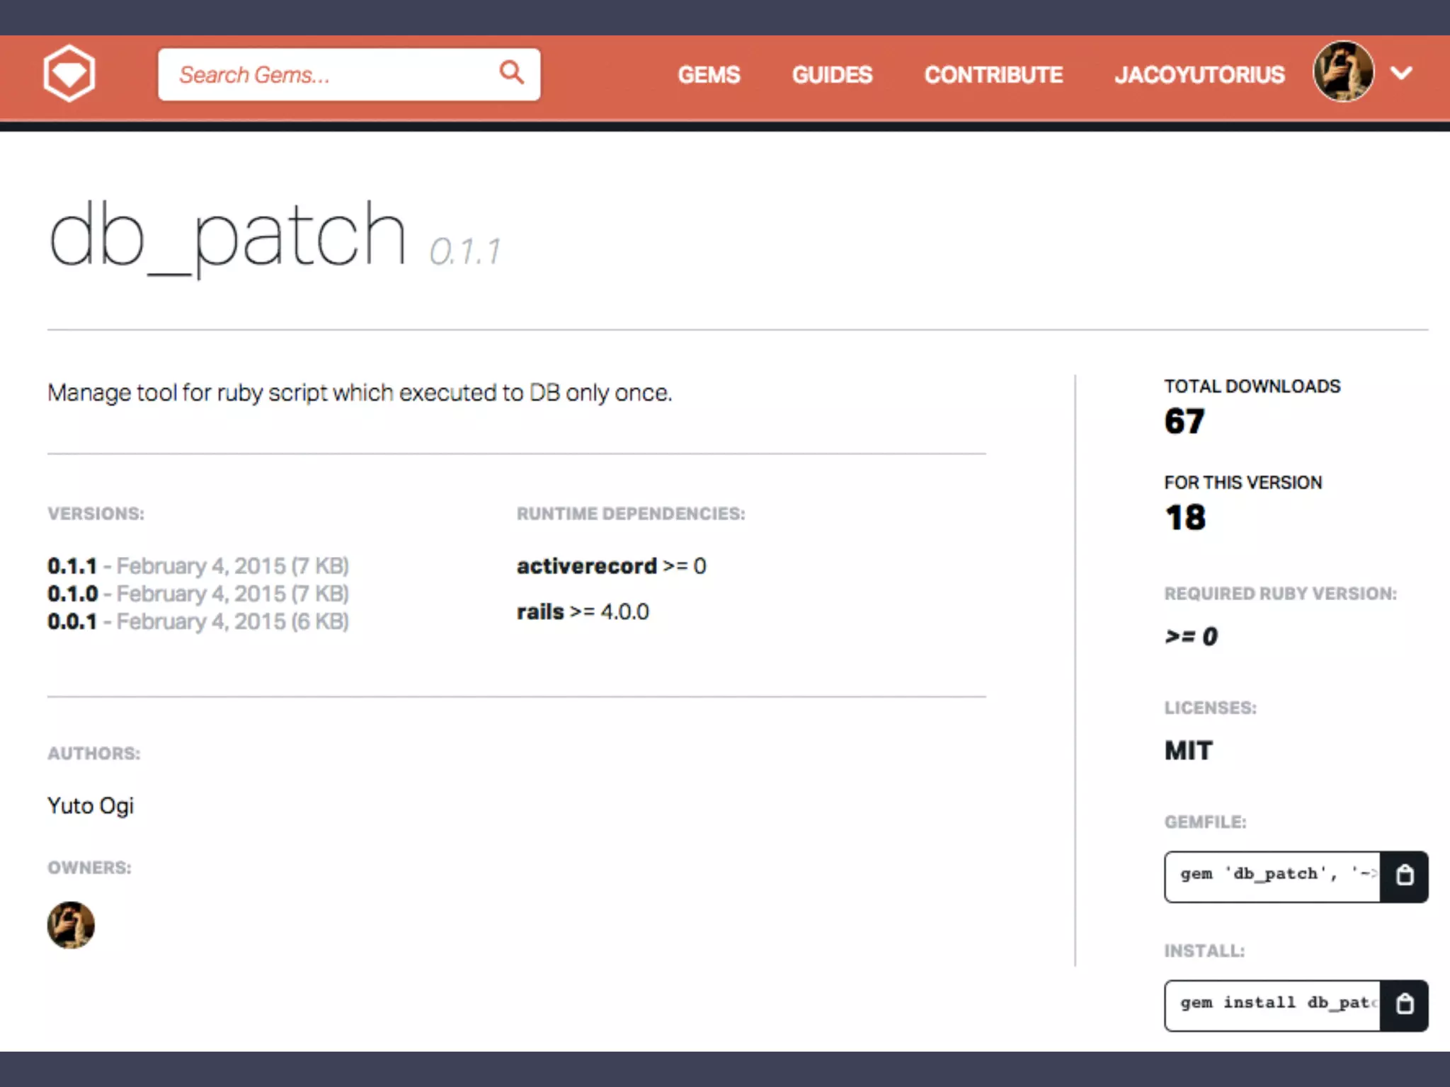The height and width of the screenshot is (1087, 1450).
Task: Open version 0.0.1 link
Action: pyautogui.click(x=72, y=621)
